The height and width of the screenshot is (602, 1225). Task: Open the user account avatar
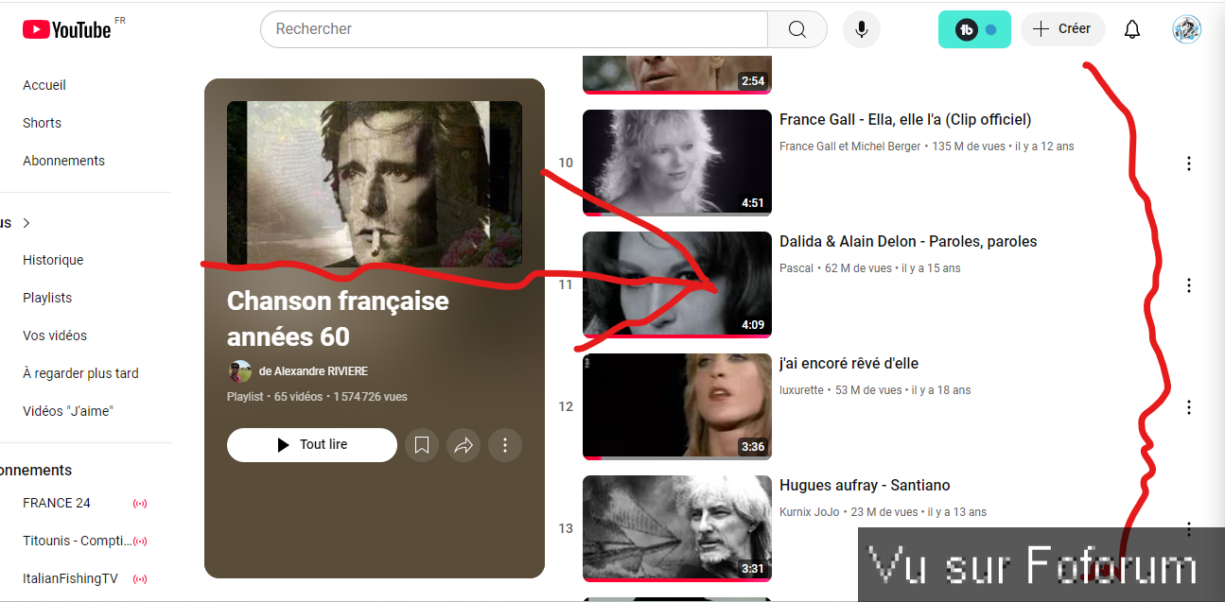[1186, 29]
